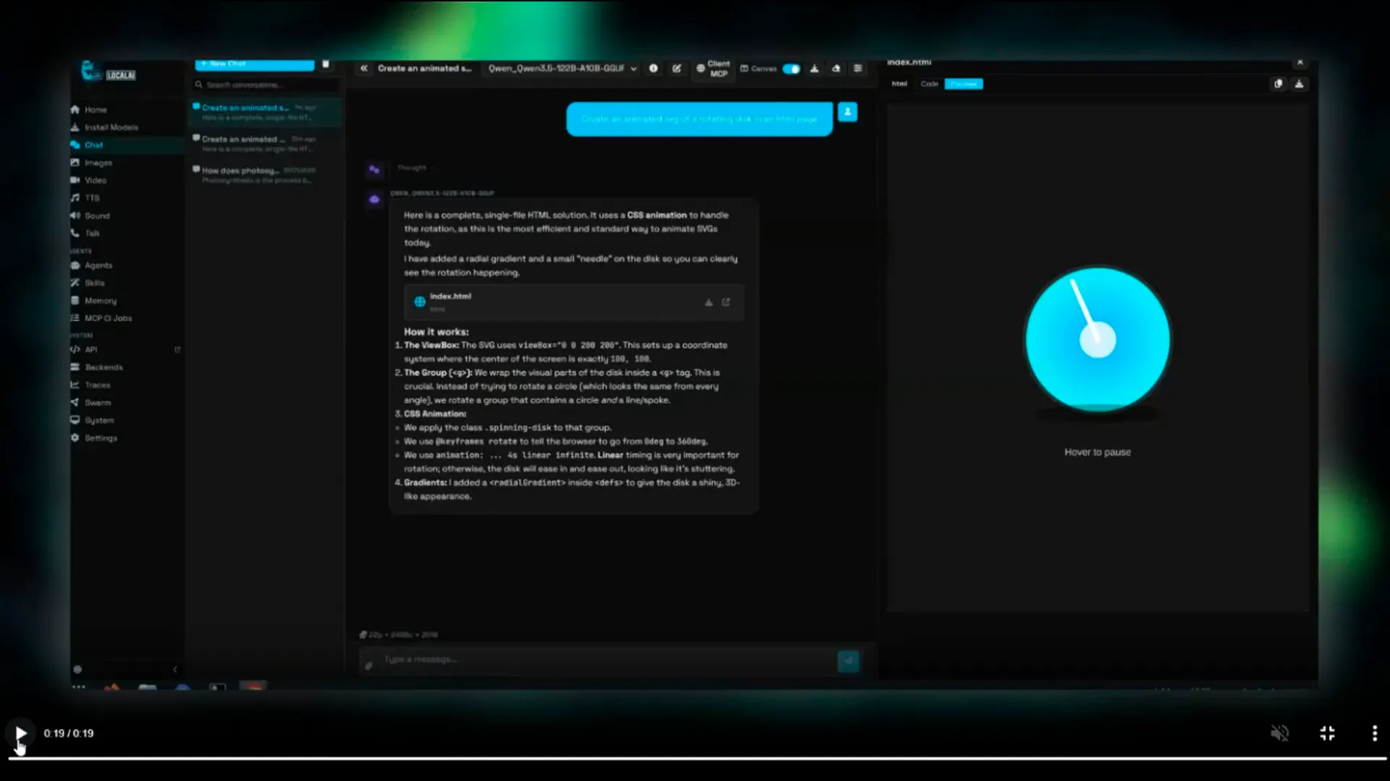Focus the Search conversations field
The height and width of the screenshot is (781, 1390).
coord(266,85)
